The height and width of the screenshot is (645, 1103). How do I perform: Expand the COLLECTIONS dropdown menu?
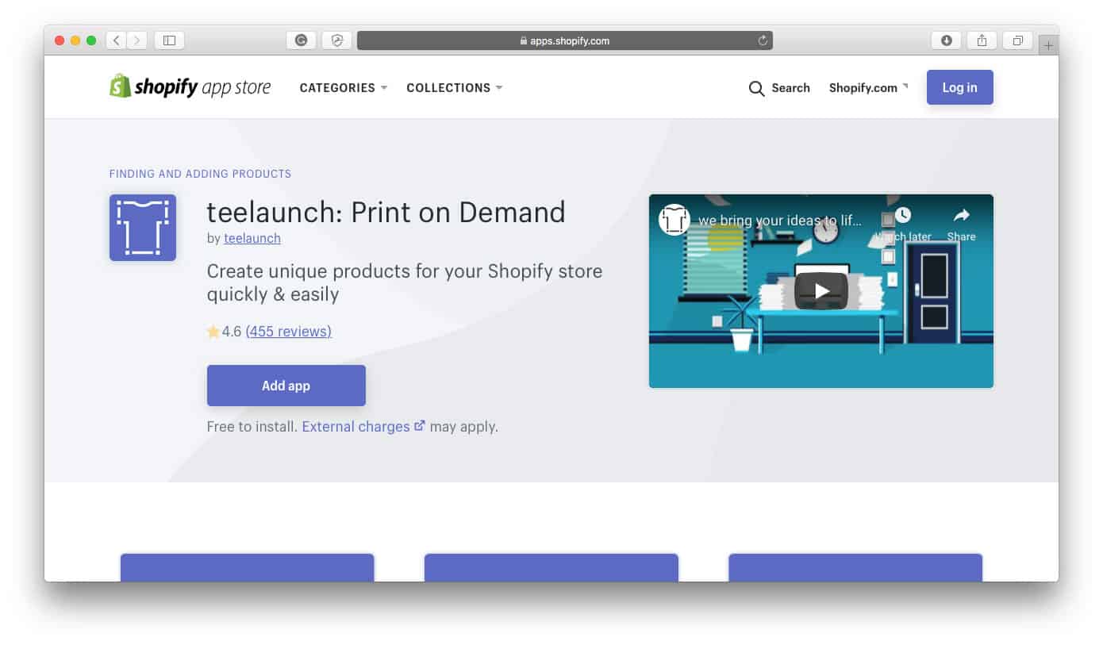click(455, 88)
